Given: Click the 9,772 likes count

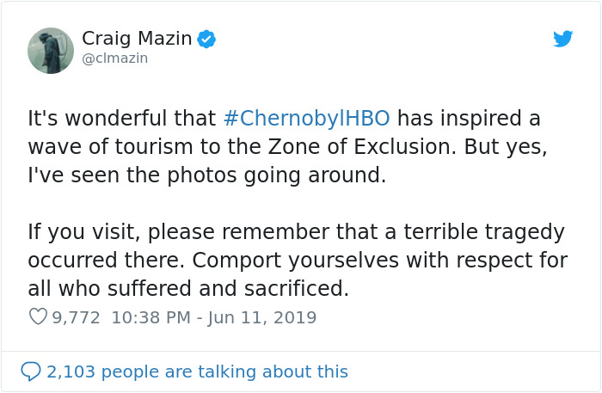Looking at the screenshot, I should tap(76, 317).
